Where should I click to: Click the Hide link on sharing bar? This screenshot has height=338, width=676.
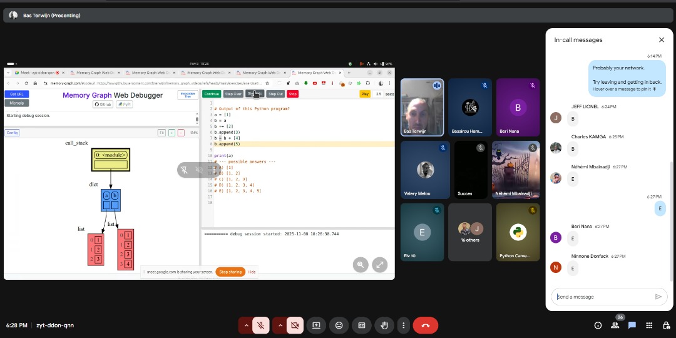pyautogui.click(x=252, y=272)
